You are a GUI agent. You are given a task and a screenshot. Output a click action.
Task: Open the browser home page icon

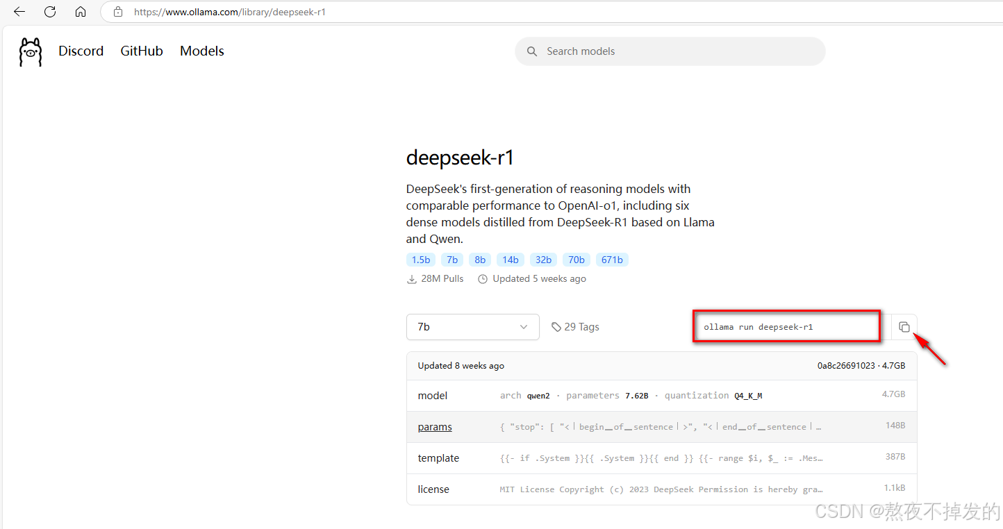81,12
